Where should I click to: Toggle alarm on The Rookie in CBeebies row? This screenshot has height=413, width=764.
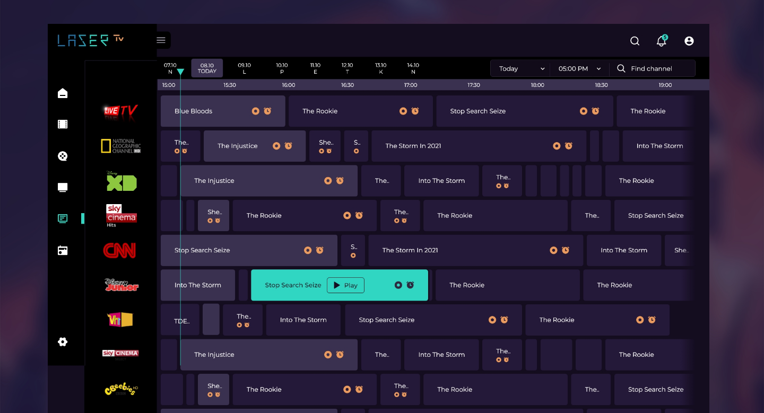tap(359, 389)
